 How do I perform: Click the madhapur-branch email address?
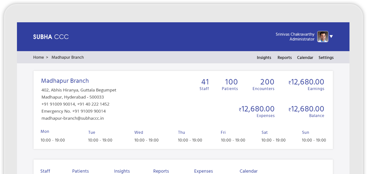click(x=73, y=118)
